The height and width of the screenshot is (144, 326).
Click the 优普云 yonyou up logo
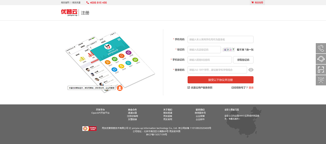(69, 13)
